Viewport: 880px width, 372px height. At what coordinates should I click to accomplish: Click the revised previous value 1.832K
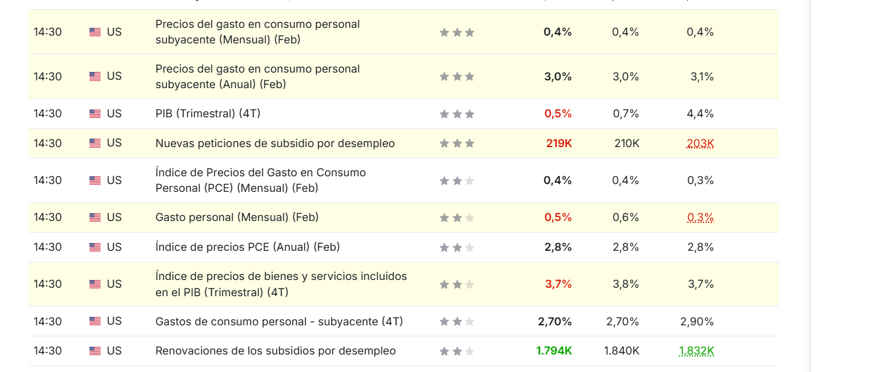point(696,351)
